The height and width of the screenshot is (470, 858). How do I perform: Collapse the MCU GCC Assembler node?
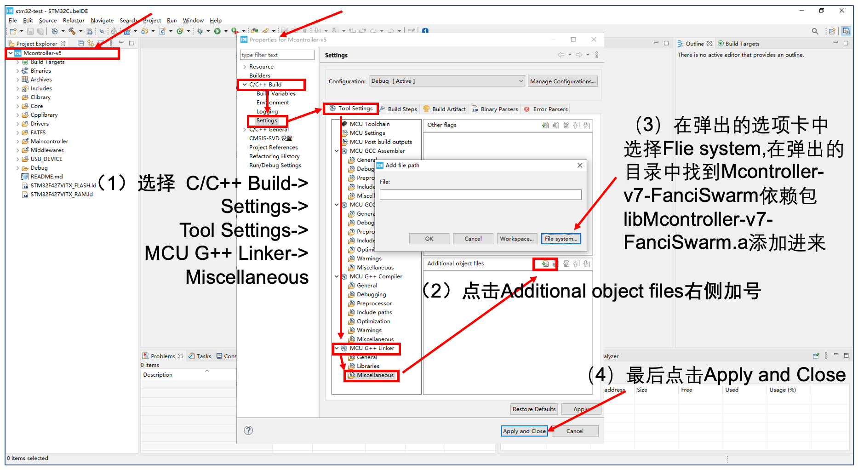(x=337, y=151)
